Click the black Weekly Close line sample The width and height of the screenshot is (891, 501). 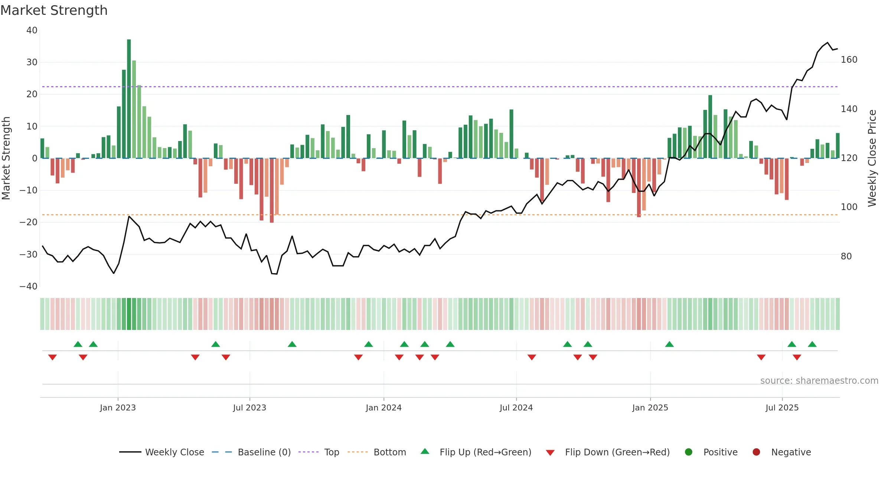(130, 452)
